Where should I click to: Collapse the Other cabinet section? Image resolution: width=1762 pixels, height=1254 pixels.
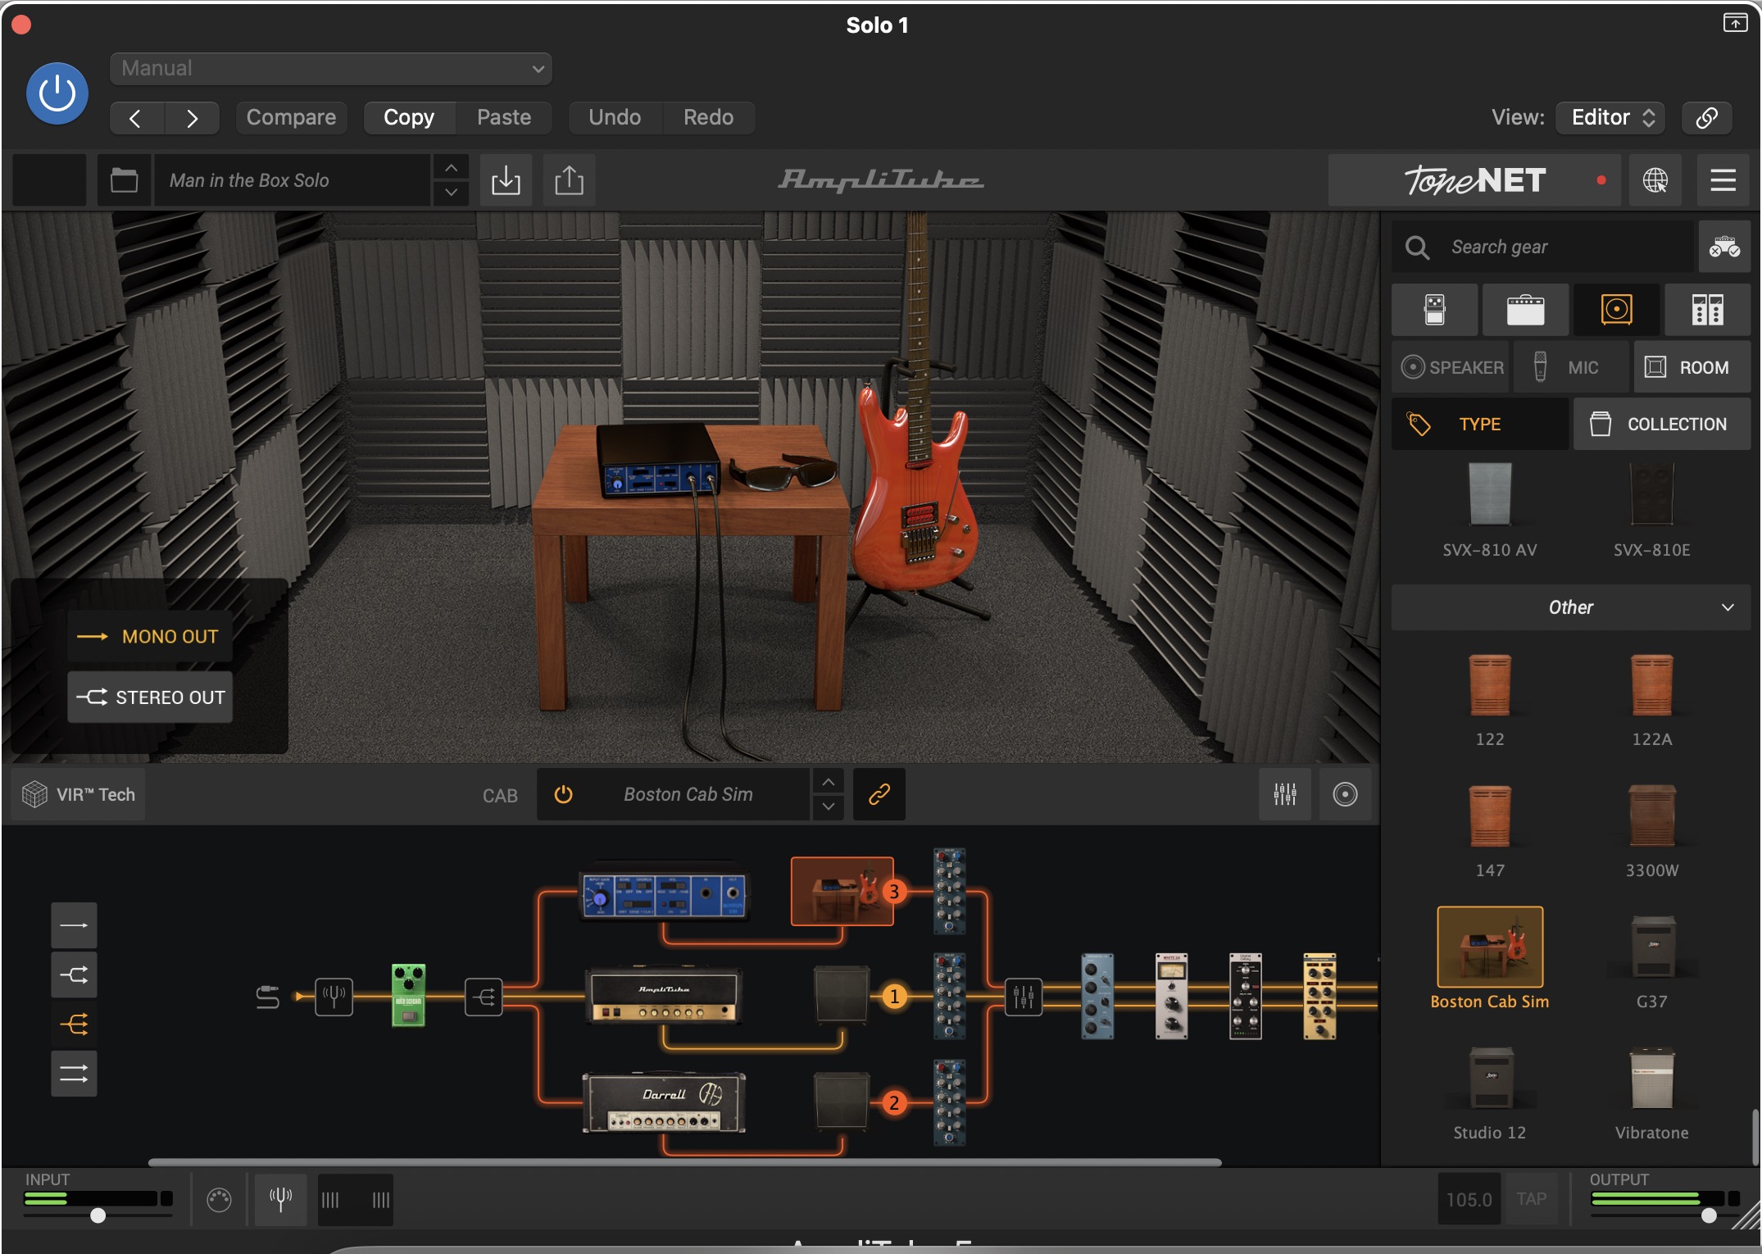point(1571,607)
